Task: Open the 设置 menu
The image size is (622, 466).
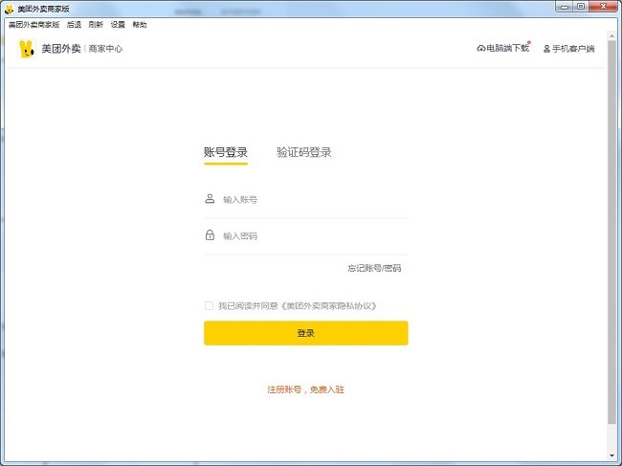Action: [118, 24]
